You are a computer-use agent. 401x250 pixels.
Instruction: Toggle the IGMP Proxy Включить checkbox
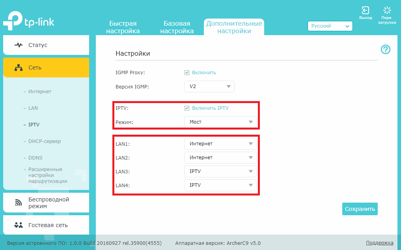pos(187,73)
